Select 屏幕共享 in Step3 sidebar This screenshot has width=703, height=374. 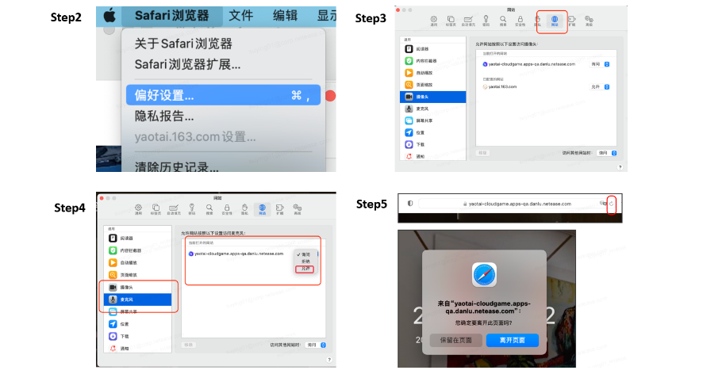[x=432, y=120]
